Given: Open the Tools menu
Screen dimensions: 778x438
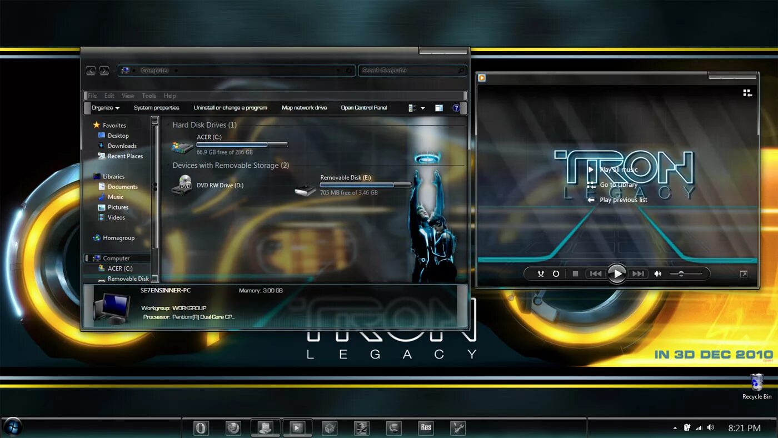Looking at the screenshot, I should coord(149,96).
